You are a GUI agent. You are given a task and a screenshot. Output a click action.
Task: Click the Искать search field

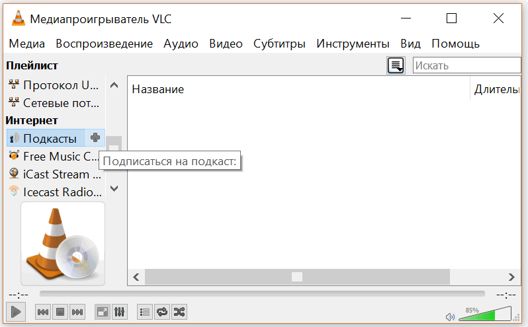point(467,65)
